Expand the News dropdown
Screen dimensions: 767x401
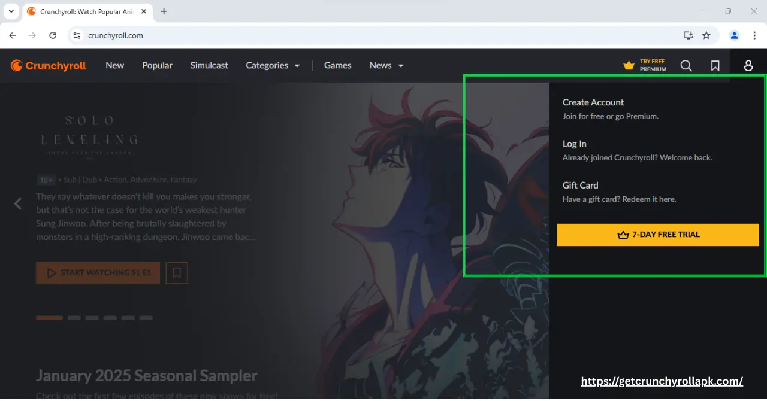click(x=386, y=66)
